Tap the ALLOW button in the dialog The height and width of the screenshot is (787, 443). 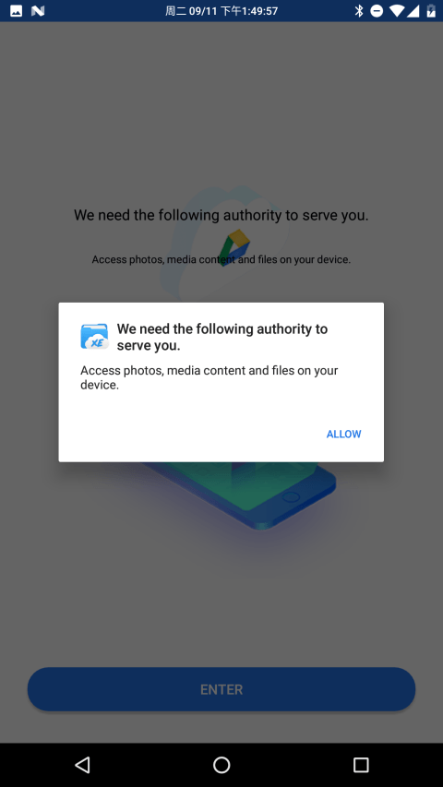[x=343, y=435]
